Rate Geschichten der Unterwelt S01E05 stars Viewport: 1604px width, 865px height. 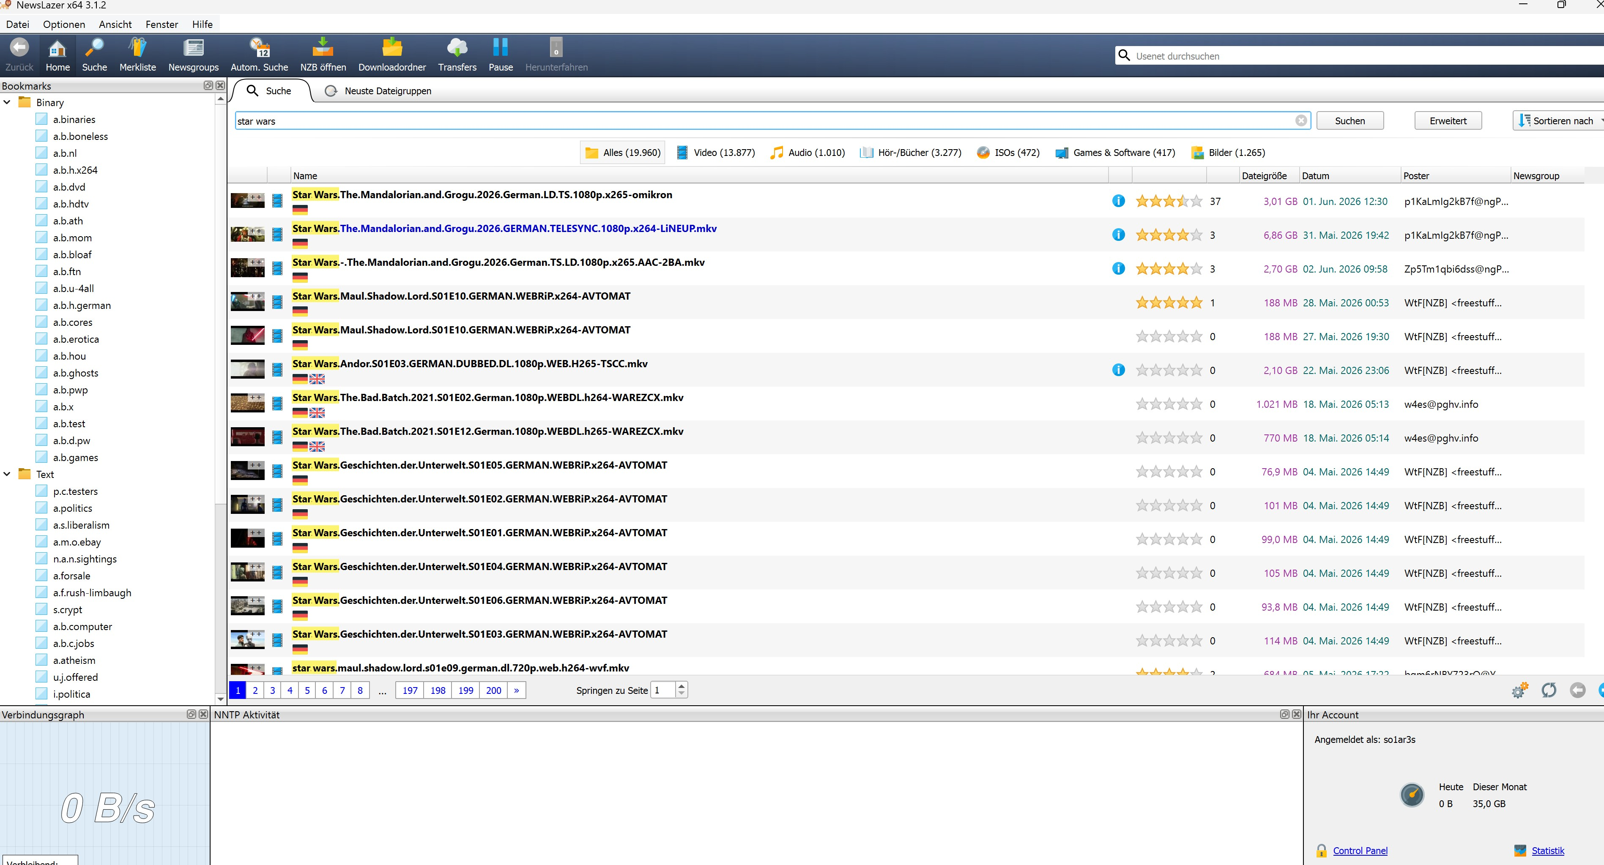point(1169,472)
